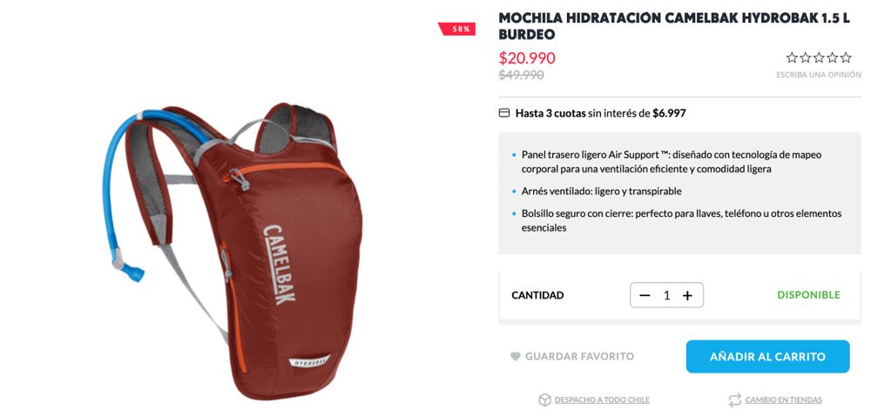
Task: Decrease quantity with the minus button
Action: click(x=645, y=295)
